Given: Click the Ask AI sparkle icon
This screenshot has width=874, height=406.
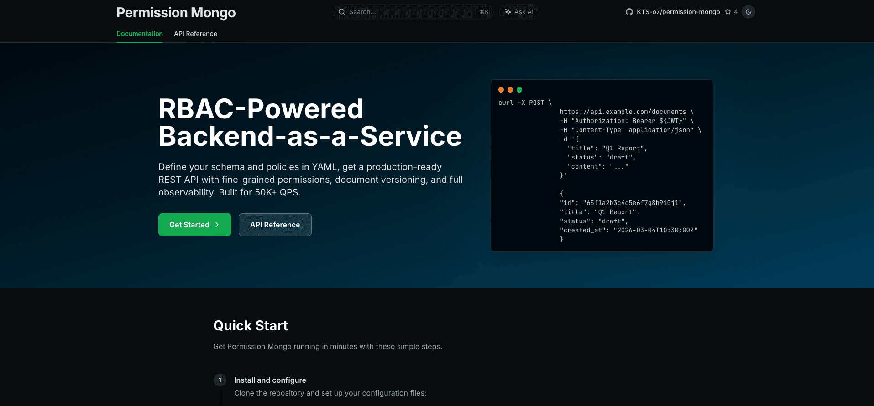Looking at the screenshot, I should click(508, 12).
